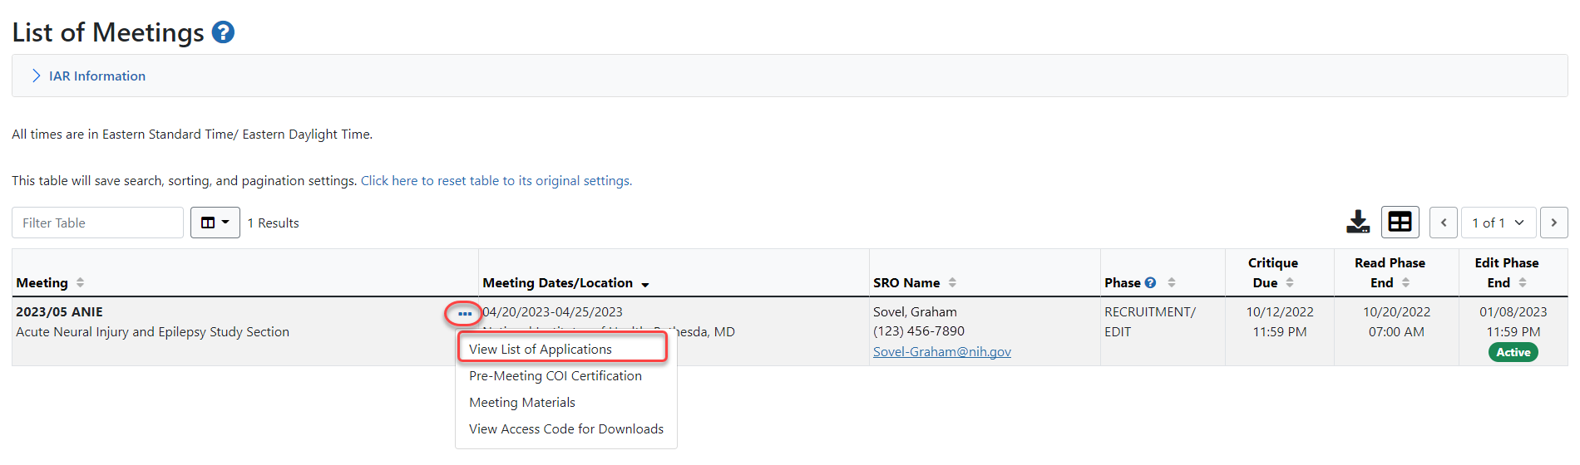Screen dimensions: 1580x465
Task: Open the column picker dropdown
Action: click(x=215, y=223)
